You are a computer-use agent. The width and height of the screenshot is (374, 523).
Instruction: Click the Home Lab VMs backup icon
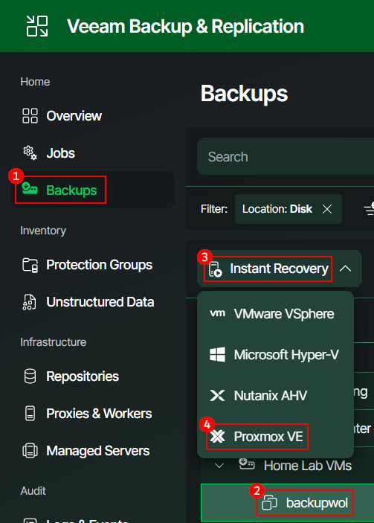click(x=247, y=464)
